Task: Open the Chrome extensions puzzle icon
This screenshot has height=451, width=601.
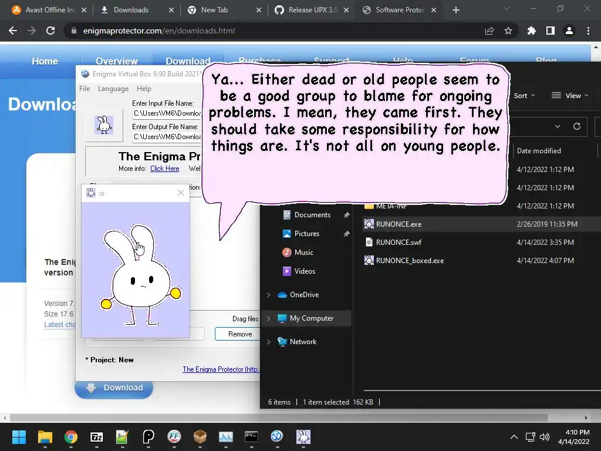Action: 532,31
